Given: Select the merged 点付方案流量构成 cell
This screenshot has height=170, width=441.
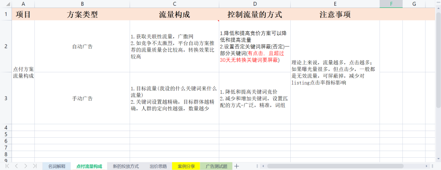Looking at the screenshot, I should click(x=23, y=72).
